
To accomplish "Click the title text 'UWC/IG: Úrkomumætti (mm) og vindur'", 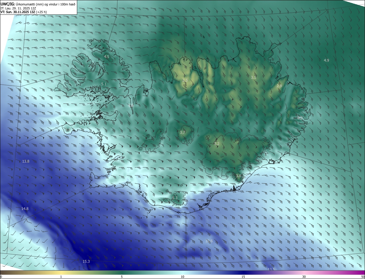I will pos(29,4).
